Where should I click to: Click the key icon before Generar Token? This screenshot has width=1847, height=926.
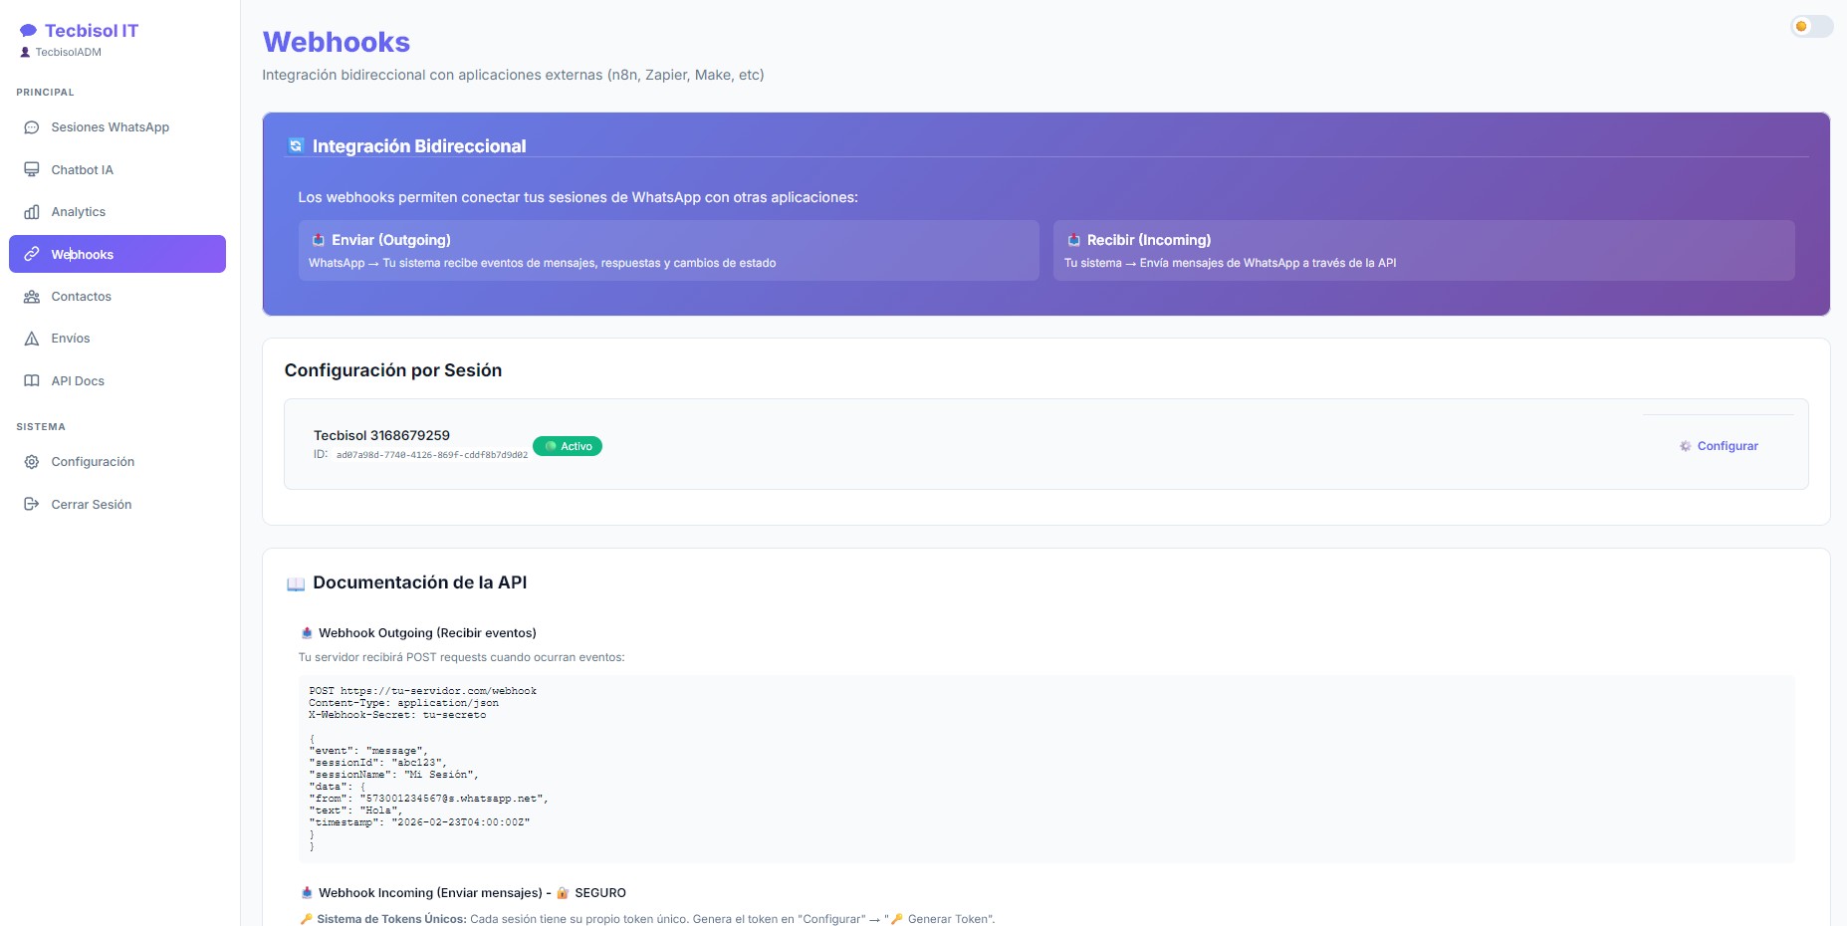coord(897,919)
